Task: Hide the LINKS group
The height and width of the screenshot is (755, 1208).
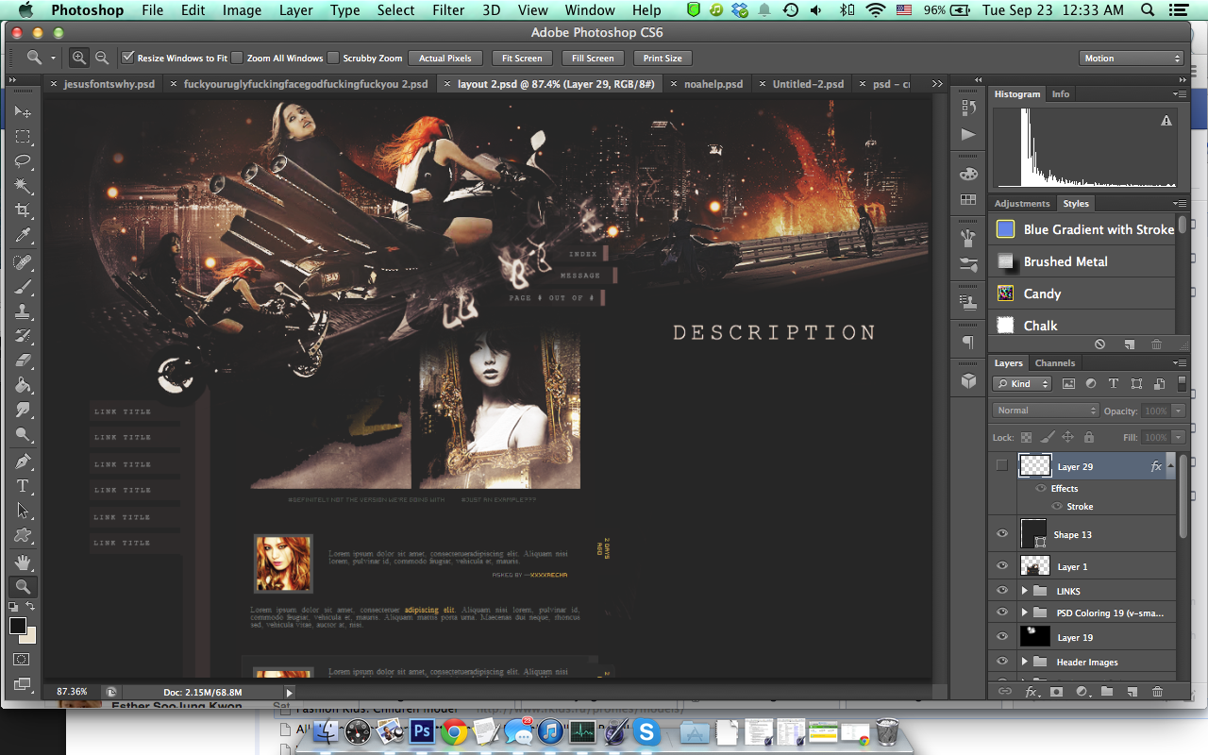Action: point(1002,591)
